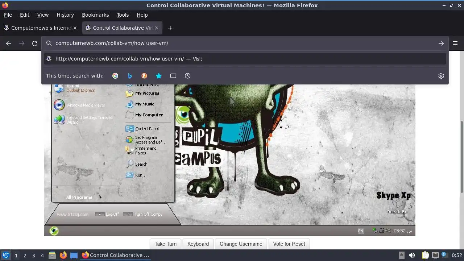Open a new tab with plus button

170,28
